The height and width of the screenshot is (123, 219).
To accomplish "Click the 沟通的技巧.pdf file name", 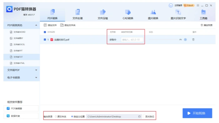I will coord(62,40).
